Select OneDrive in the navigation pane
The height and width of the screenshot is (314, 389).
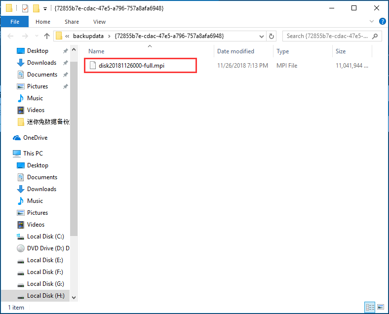click(x=35, y=138)
